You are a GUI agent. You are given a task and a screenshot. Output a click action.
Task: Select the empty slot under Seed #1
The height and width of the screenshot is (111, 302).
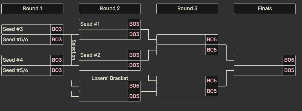[103, 34]
